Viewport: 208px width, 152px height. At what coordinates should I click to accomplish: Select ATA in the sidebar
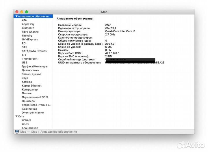pyautogui.click(x=24, y=20)
